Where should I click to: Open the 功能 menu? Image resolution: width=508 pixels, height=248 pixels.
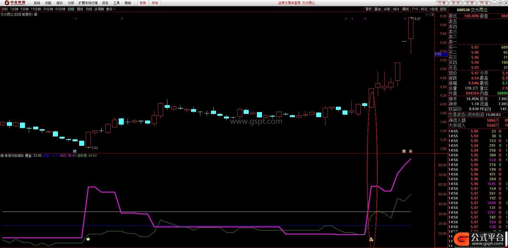(x=48, y=3)
